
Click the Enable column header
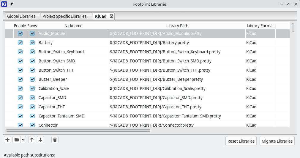click(x=20, y=26)
